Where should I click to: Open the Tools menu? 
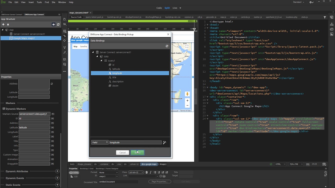coord(39,2)
